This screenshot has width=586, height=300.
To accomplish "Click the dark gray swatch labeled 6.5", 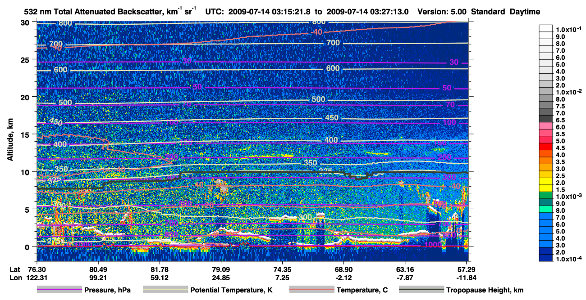I will [545, 119].
